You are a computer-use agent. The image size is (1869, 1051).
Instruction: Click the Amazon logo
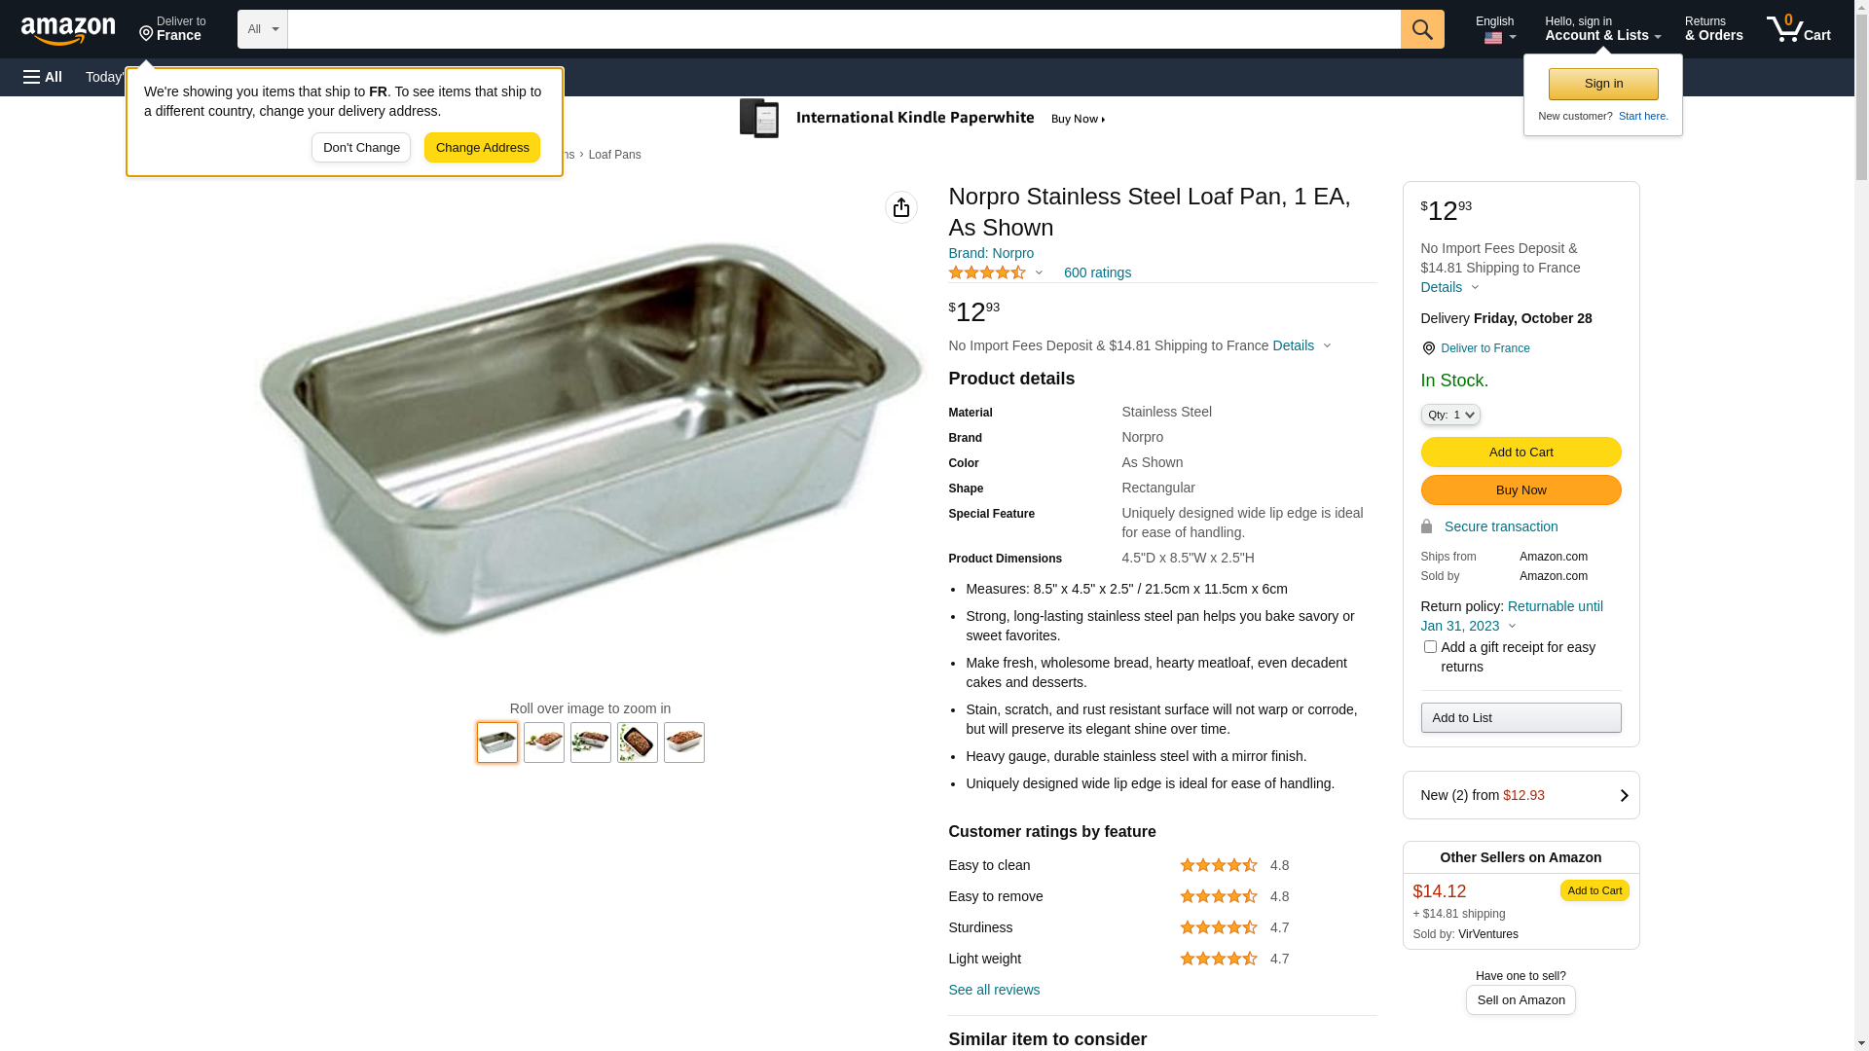[68, 31]
